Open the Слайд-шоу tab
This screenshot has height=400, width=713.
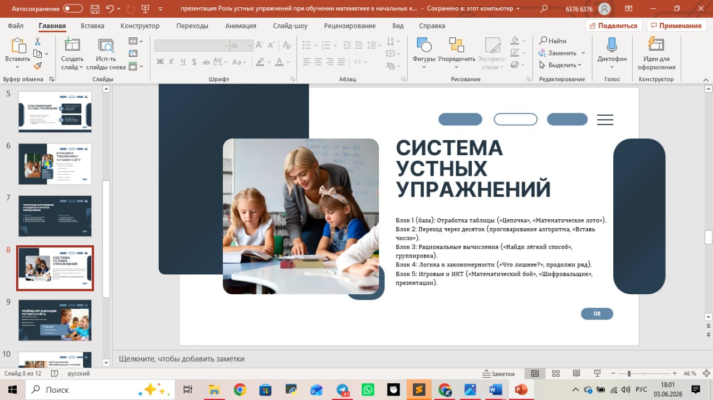tap(290, 26)
